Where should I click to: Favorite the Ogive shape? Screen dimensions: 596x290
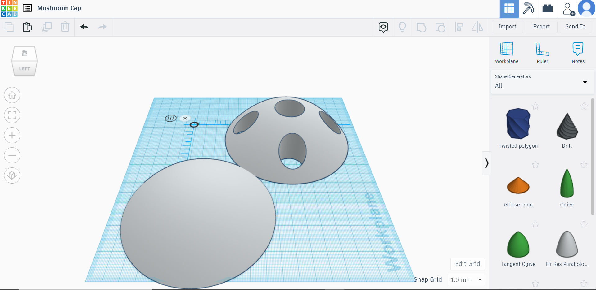pyautogui.click(x=584, y=165)
